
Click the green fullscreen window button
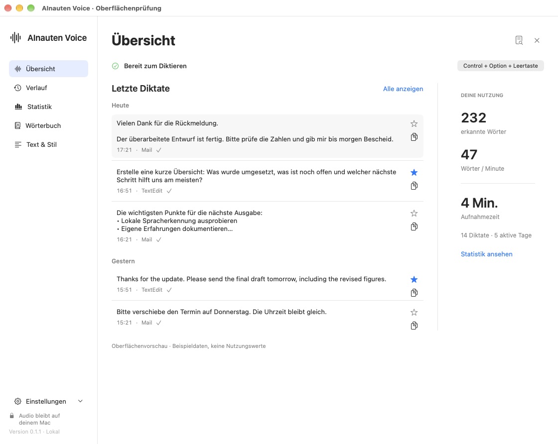pos(31,8)
